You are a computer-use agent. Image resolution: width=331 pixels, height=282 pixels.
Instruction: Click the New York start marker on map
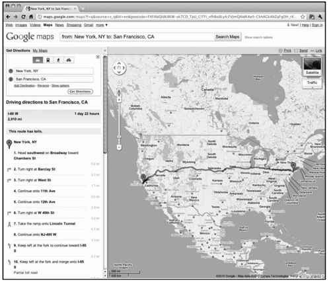(293, 166)
